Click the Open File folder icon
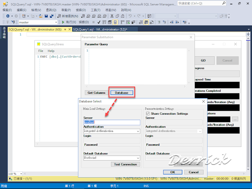Image resolution: width=252 pixels, height=189 pixels. click(41, 16)
